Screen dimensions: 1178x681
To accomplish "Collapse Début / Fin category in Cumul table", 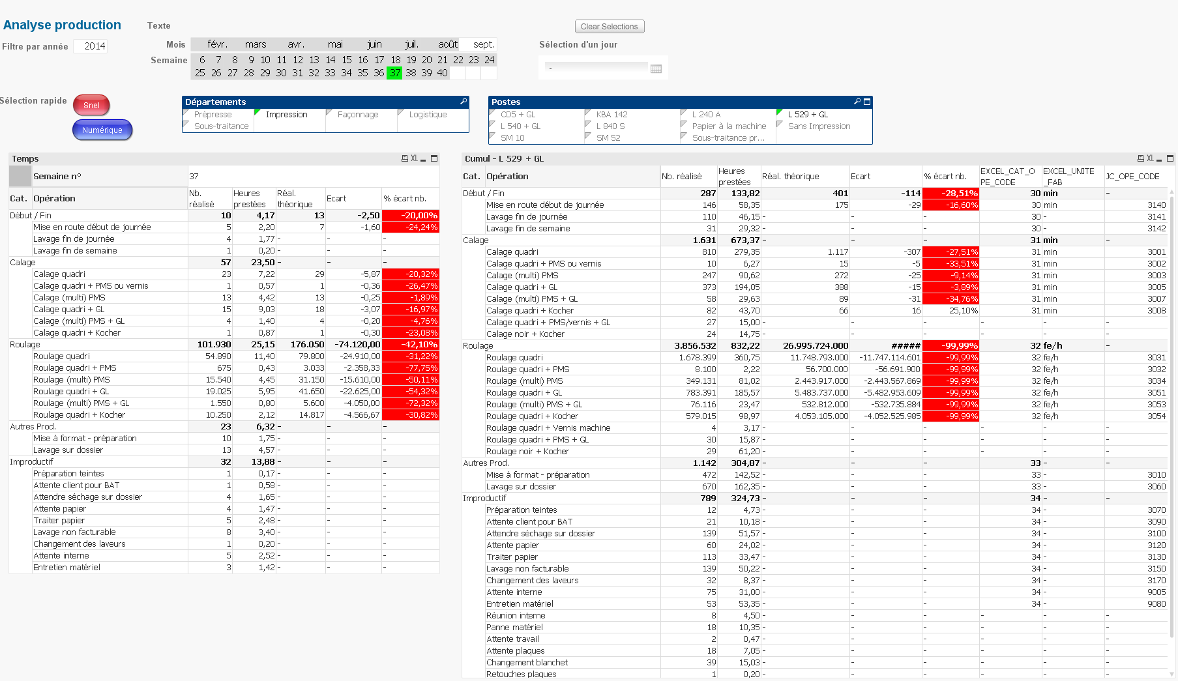I will click(x=484, y=194).
